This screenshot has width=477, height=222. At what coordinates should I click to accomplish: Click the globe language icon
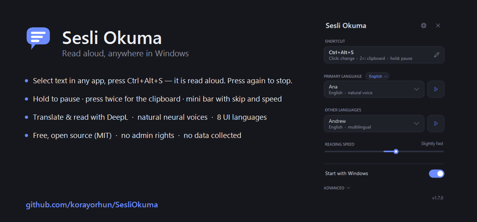pos(424,25)
